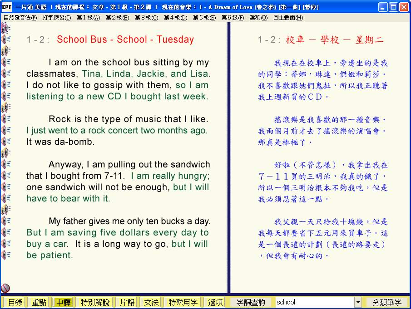The height and width of the screenshot is (309, 411).
Task: Open the 自然發音法(P) menu
Action: coord(20,18)
